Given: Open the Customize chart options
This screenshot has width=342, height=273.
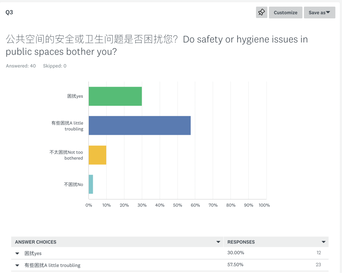Looking at the screenshot, I should tap(286, 12).
